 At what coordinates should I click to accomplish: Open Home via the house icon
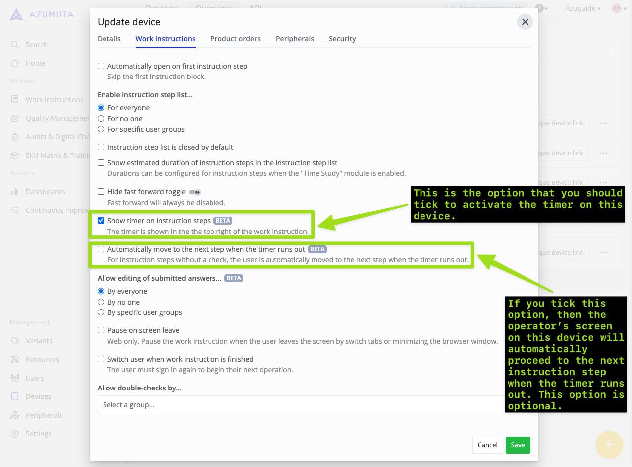[x=15, y=63]
